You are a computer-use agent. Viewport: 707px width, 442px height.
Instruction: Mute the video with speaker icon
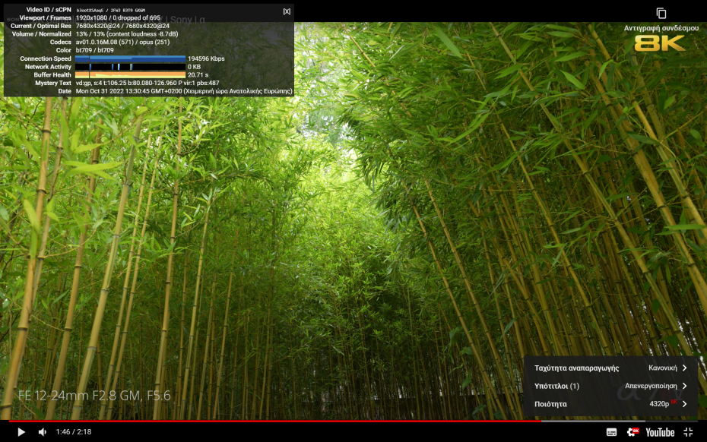(42, 432)
